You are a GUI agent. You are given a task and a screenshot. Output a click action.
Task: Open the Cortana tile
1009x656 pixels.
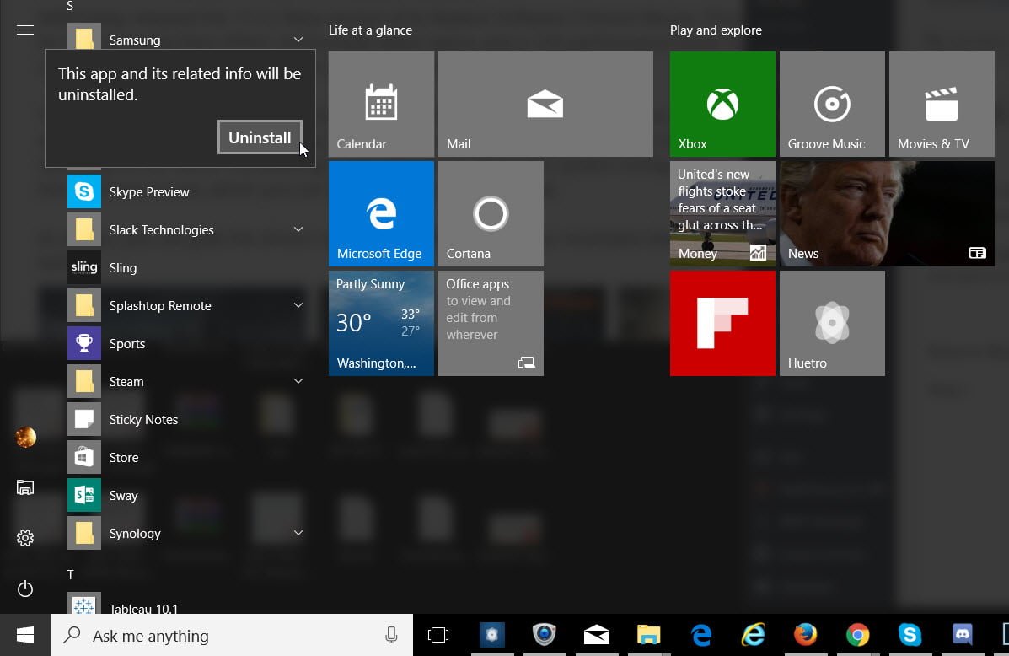491,213
